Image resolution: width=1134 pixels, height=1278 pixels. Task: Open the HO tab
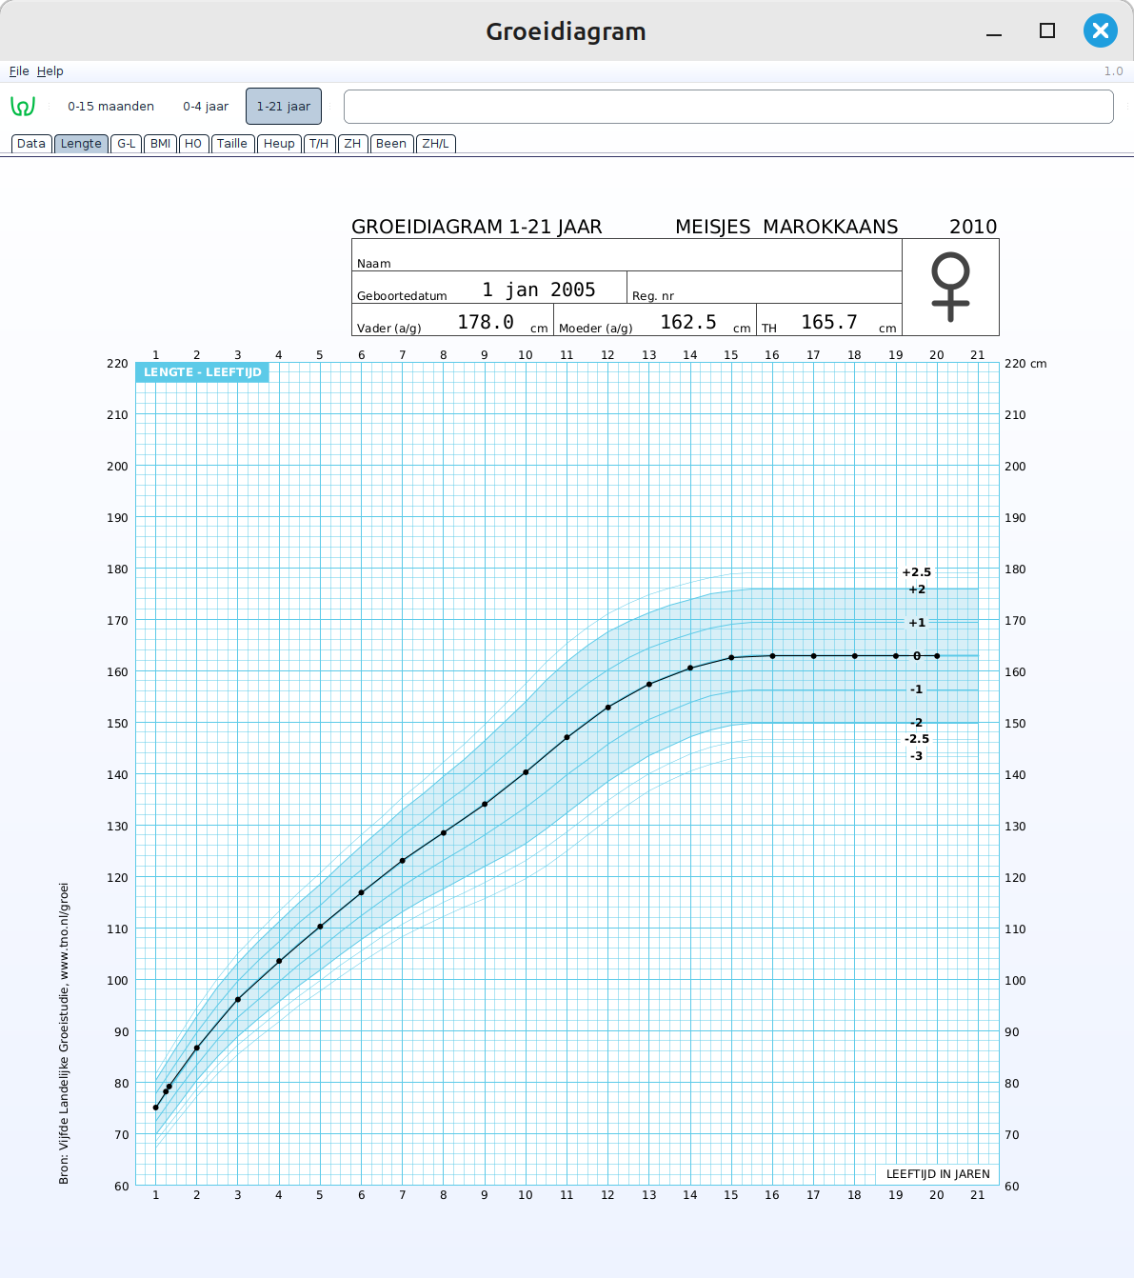[193, 144]
